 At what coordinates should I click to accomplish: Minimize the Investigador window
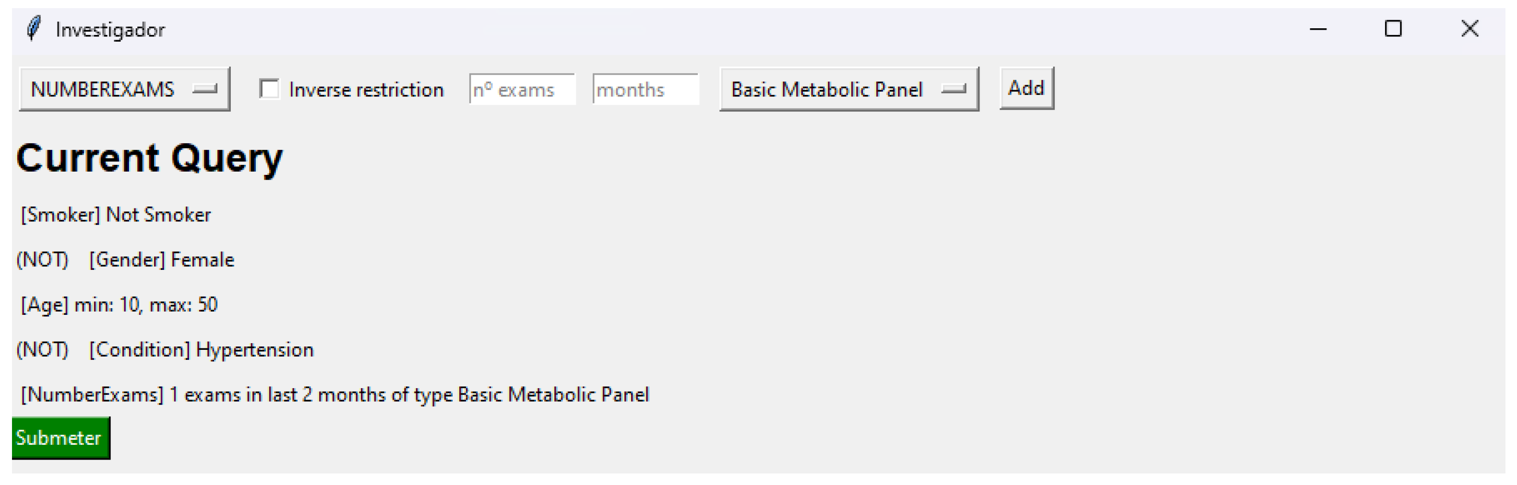click(x=1317, y=29)
